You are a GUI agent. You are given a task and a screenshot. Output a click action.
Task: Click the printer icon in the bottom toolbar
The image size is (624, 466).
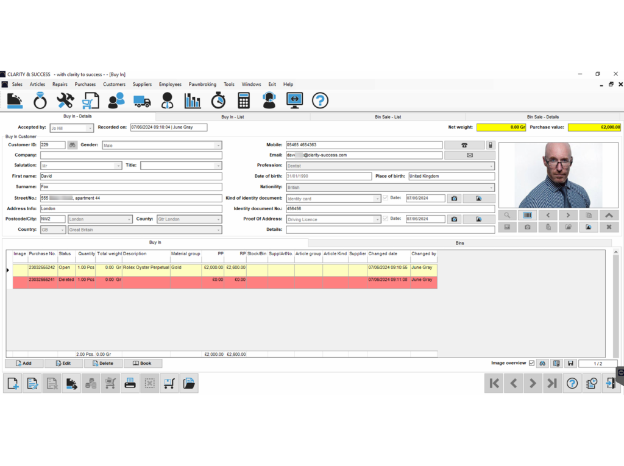tap(130, 383)
